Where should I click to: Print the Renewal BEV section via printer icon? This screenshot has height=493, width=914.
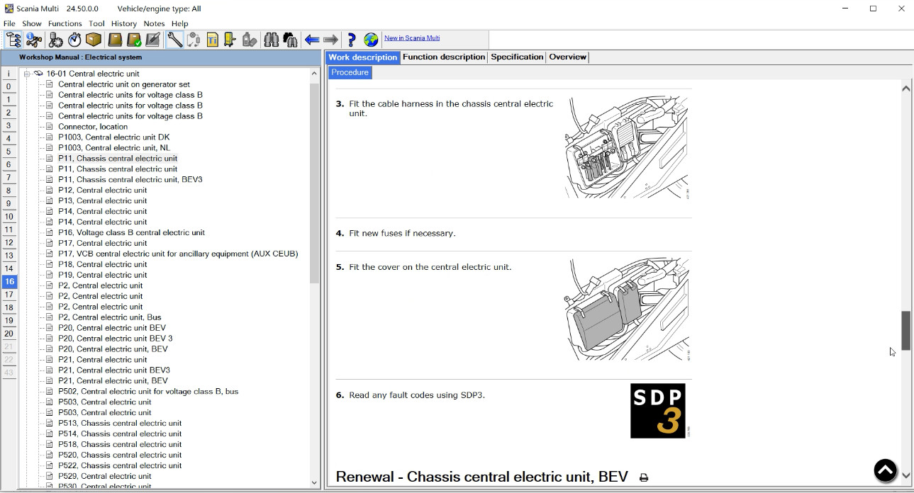point(644,478)
